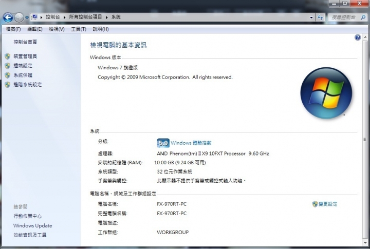Click computer name FX-970RT-PC beside 電腦名稱
The height and width of the screenshot is (249, 370).
pyautogui.click(x=172, y=204)
